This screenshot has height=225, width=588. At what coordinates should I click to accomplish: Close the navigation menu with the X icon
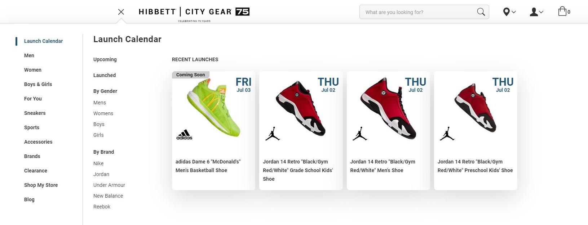(x=121, y=12)
